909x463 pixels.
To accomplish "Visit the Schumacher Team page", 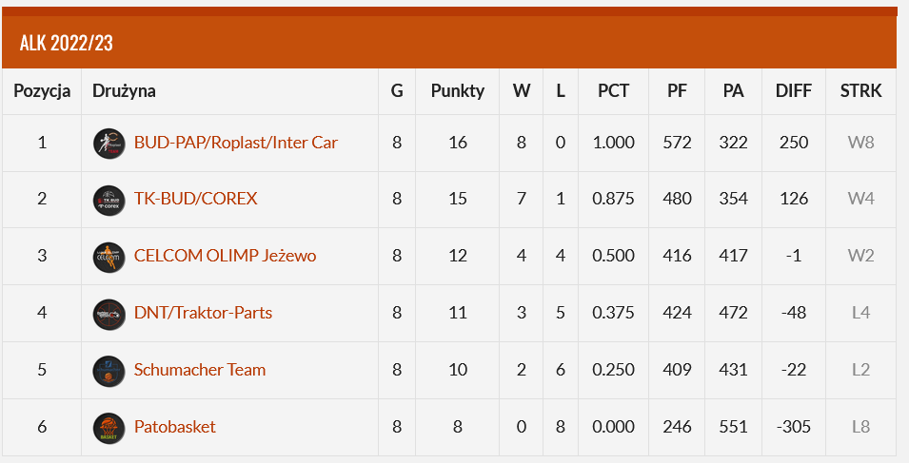I will 200,370.
